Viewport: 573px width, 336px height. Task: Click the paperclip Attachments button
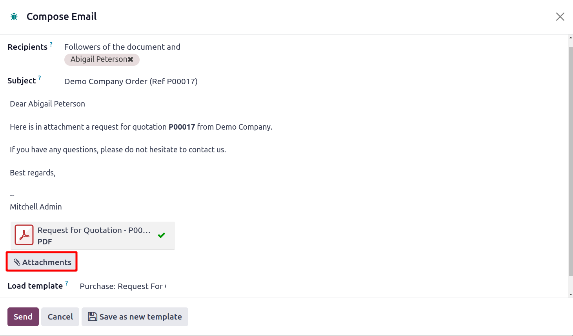coord(42,262)
